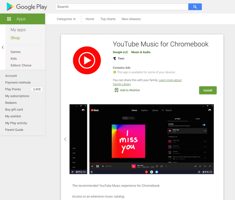Click the red playback progress bar in screenshot

pos(99,163)
